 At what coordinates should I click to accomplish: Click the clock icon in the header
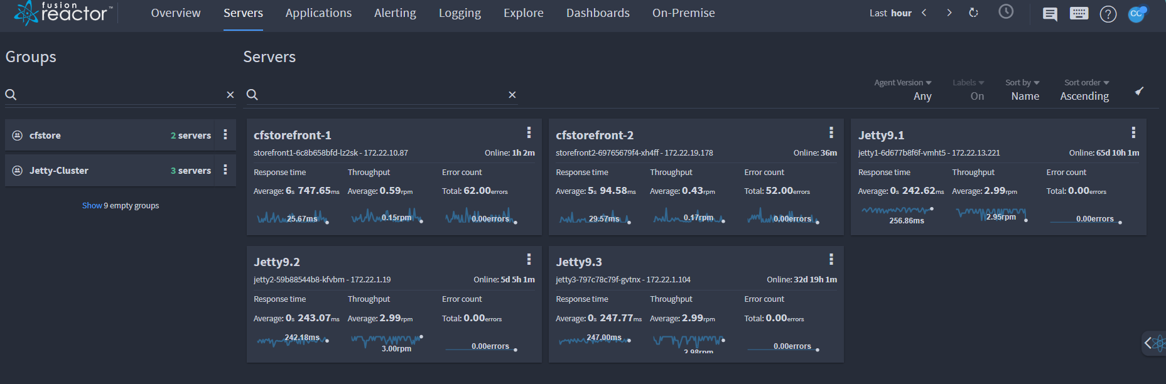click(1006, 12)
